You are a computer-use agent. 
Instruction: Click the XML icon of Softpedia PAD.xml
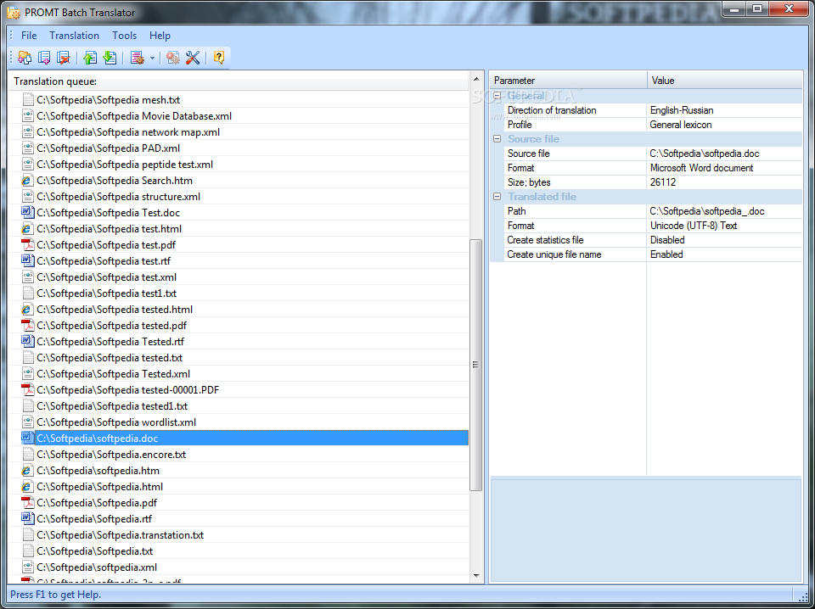point(27,148)
